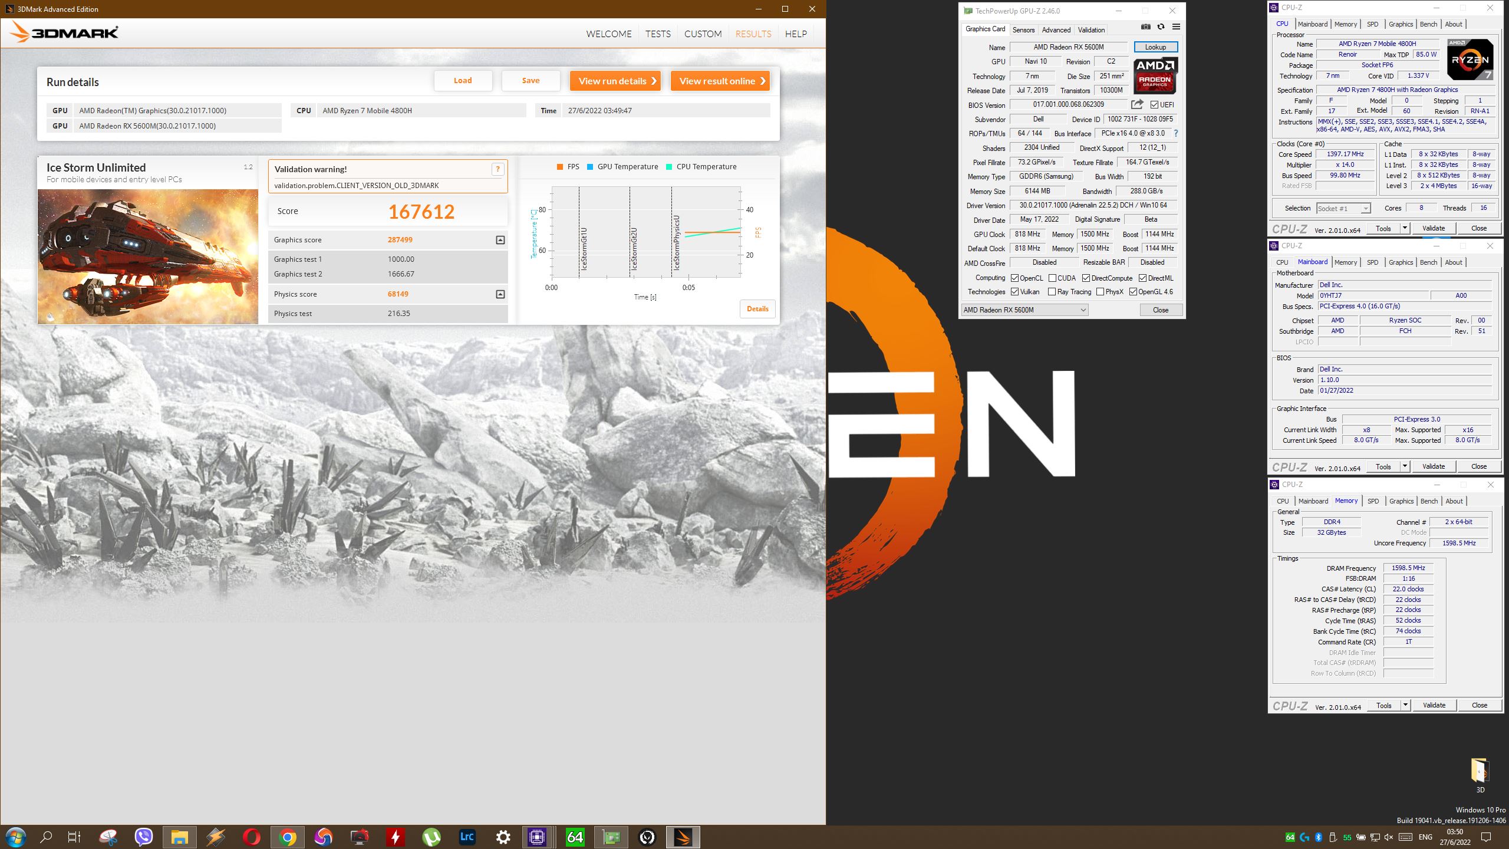Image resolution: width=1509 pixels, height=849 pixels.
Task: Click the Bus Interface question mark
Action: (1175, 133)
